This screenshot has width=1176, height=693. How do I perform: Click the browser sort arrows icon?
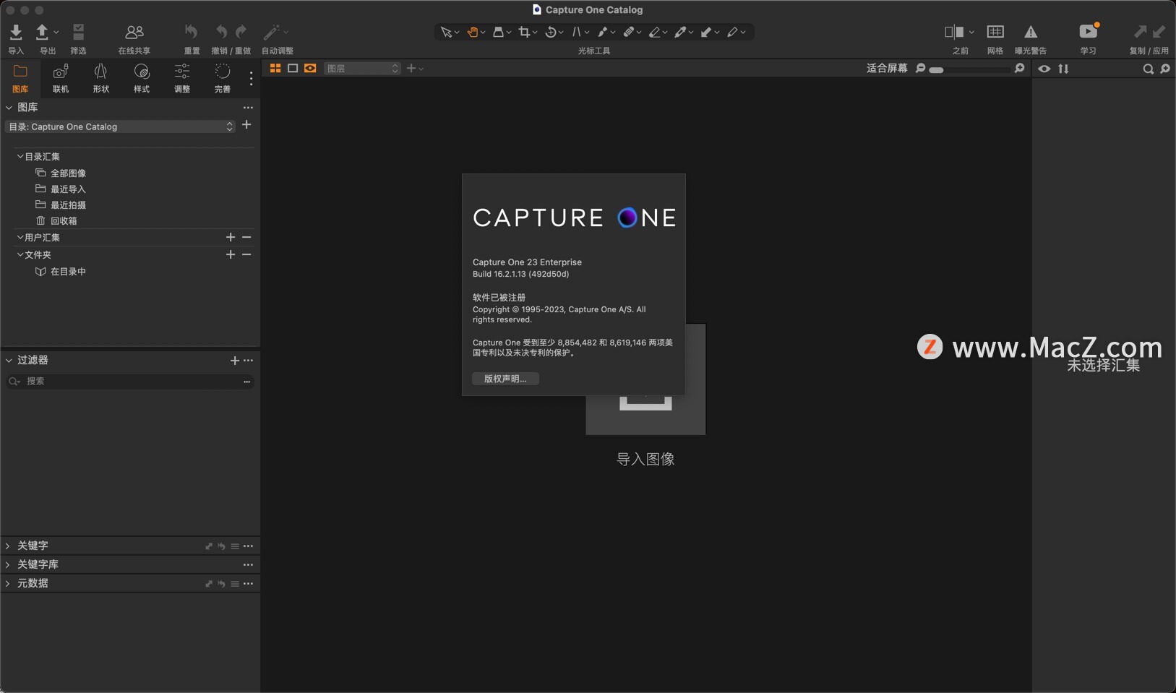click(x=1063, y=69)
